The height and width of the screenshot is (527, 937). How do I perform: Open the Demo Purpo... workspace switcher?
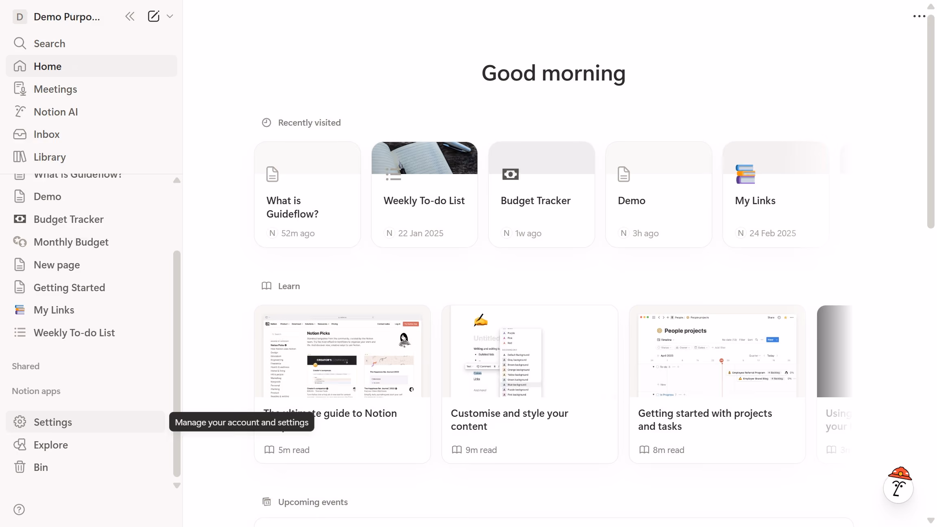[57, 17]
